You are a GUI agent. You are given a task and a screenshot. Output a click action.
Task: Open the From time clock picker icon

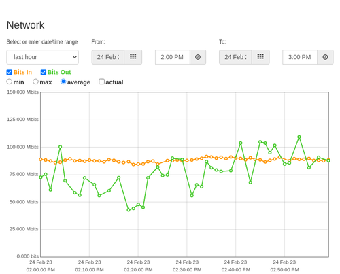click(198, 57)
